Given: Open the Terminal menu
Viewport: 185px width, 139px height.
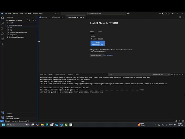Looking at the screenshot, I should point(35,14).
